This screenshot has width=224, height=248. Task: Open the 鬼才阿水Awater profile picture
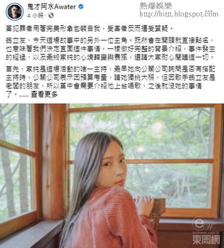click(x=15, y=12)
